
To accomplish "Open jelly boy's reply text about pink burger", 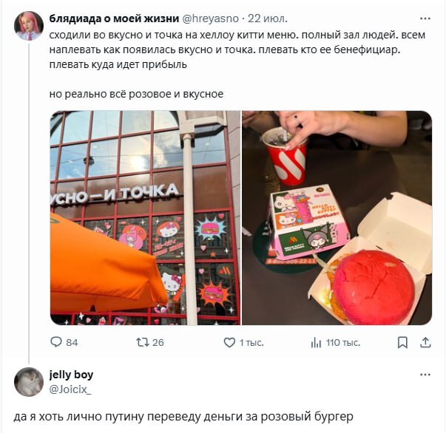I will (183, 417).
